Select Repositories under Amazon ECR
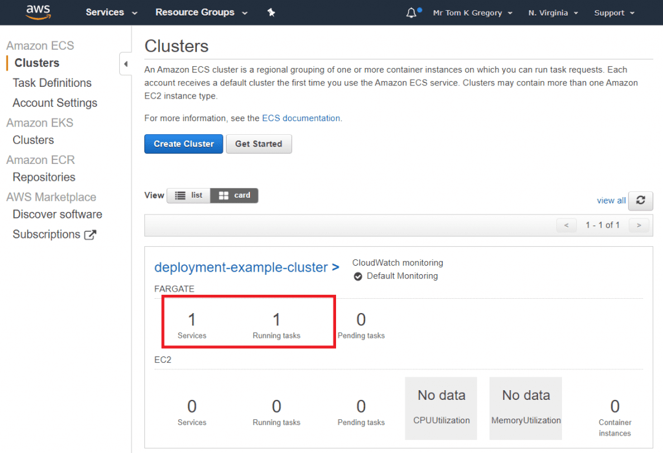The image size is (663, 453). click(x=44, y=177)
